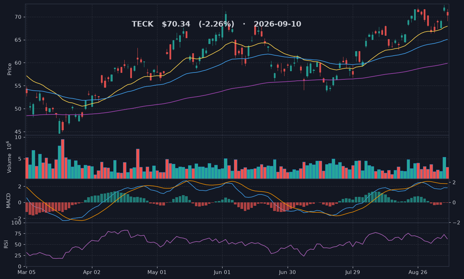Screen dimensions: 464x279
Task: Click the Jun 01 date label
Action: [222, 272]
